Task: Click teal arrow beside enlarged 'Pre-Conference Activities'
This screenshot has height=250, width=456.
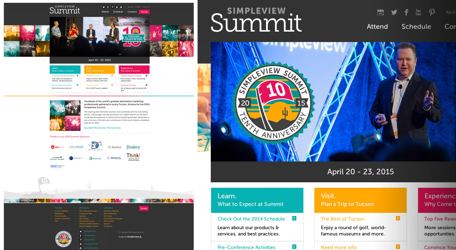Action: [x=294, y=247]
